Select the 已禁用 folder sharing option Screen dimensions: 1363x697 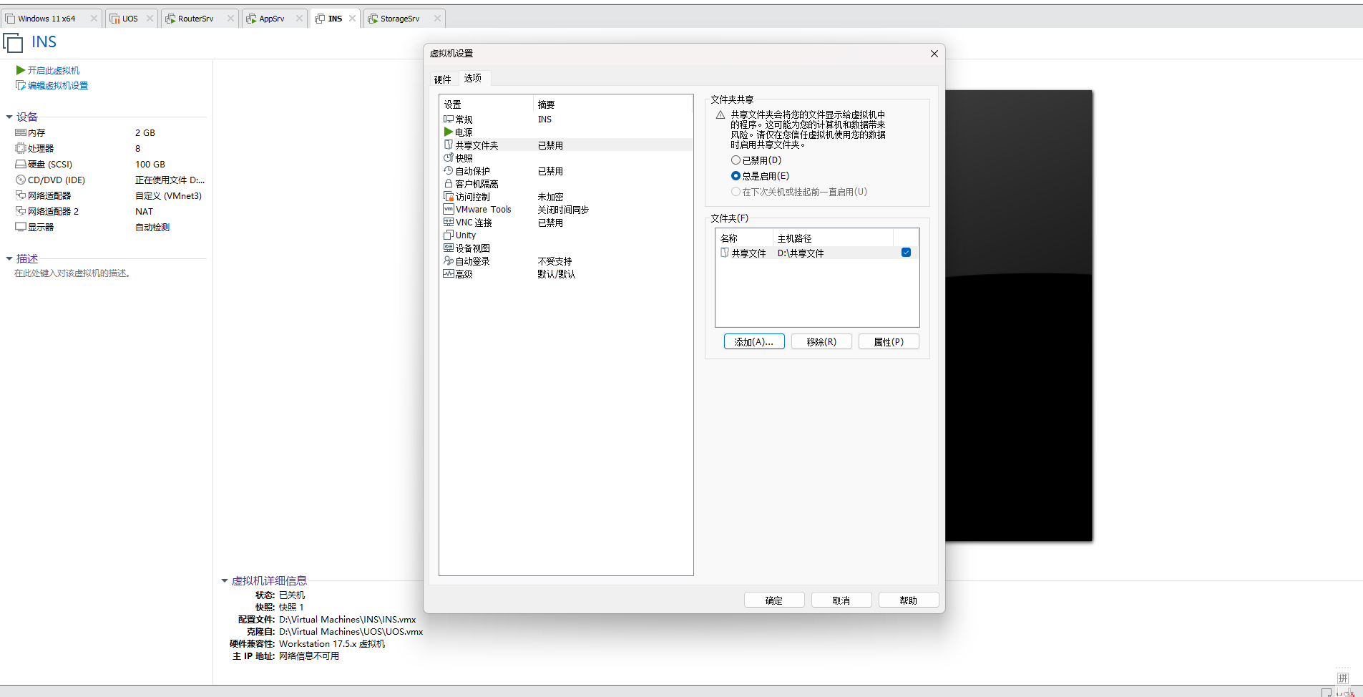tap(736, 160)
